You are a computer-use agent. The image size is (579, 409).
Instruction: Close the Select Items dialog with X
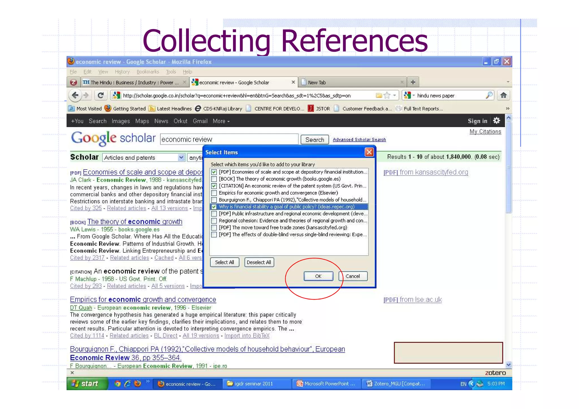(x=369, y=152)
